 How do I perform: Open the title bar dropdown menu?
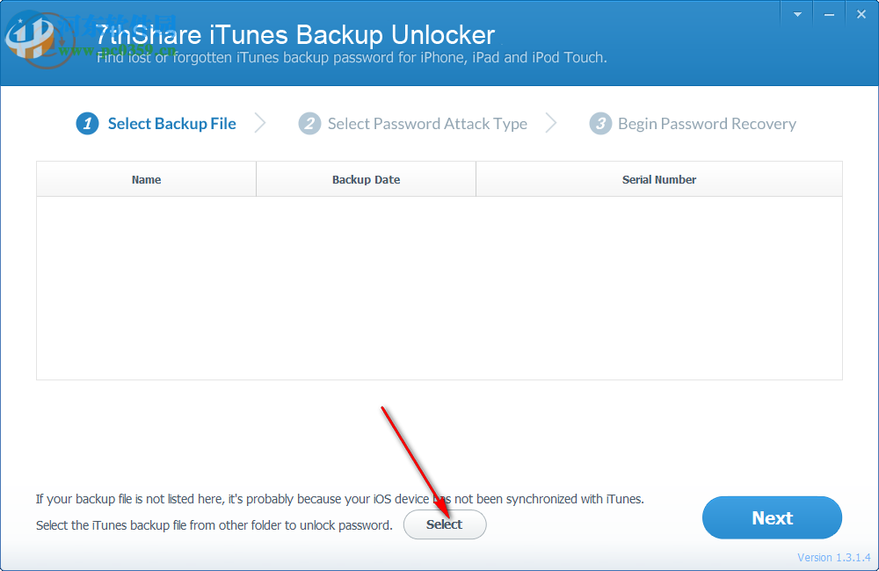point(796,13)
